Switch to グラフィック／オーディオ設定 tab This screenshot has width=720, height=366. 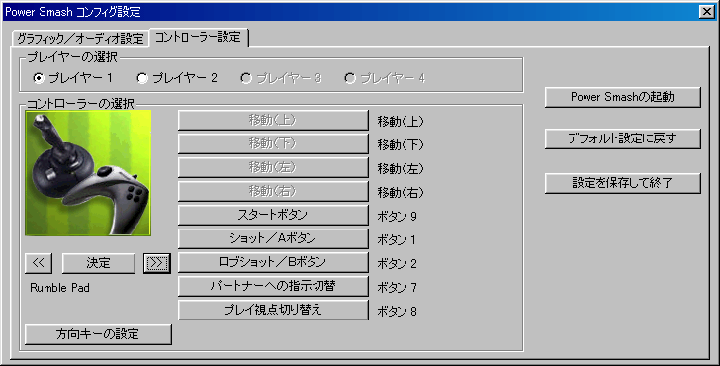(80, 39)
